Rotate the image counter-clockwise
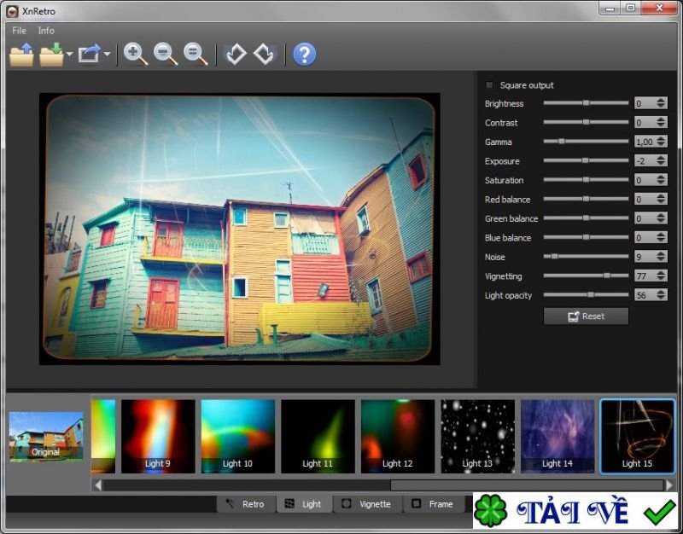Screen dimensions: 683x534 pyautogui.click(x=235, y=55)
